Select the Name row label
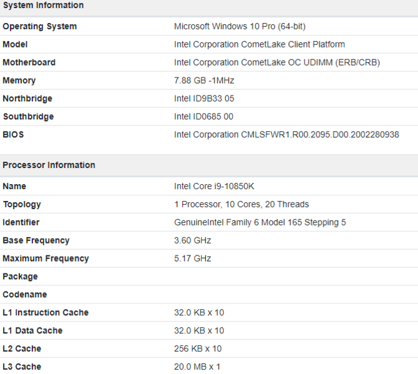 click(14, 186)
